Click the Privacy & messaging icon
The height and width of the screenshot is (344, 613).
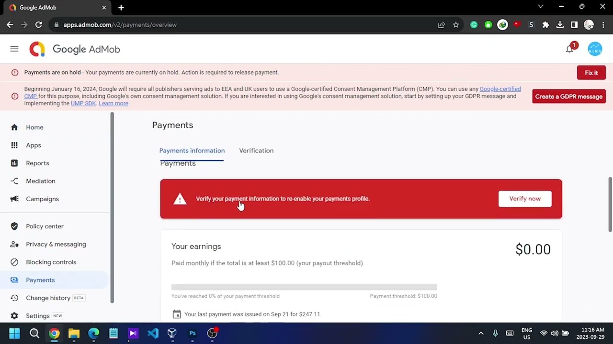14,244
